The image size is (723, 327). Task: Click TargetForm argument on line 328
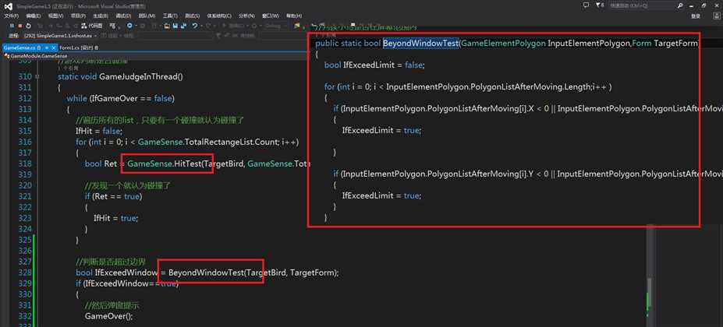pos(313,272)
